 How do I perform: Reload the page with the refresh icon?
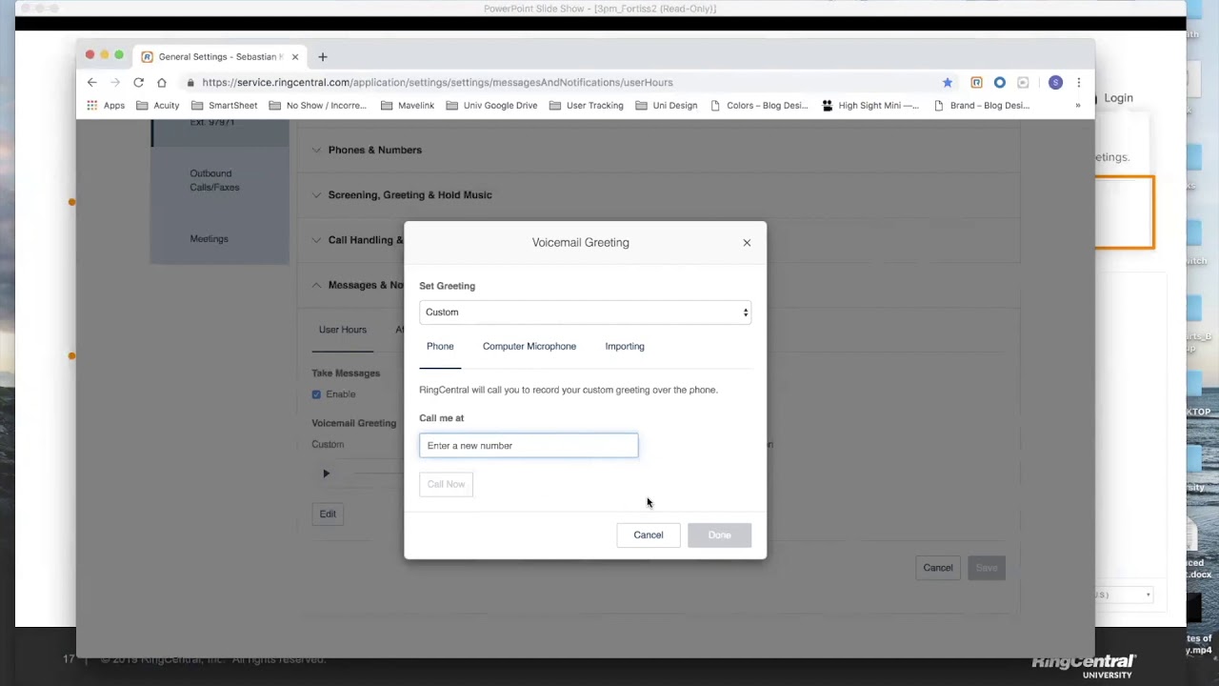point(138,83)
